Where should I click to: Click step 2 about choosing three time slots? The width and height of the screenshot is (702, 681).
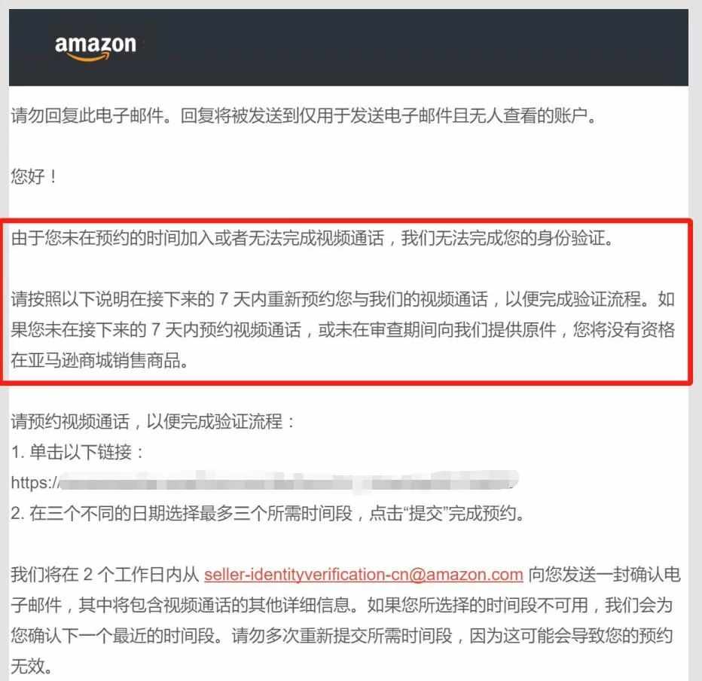click(x=268, y=513)
